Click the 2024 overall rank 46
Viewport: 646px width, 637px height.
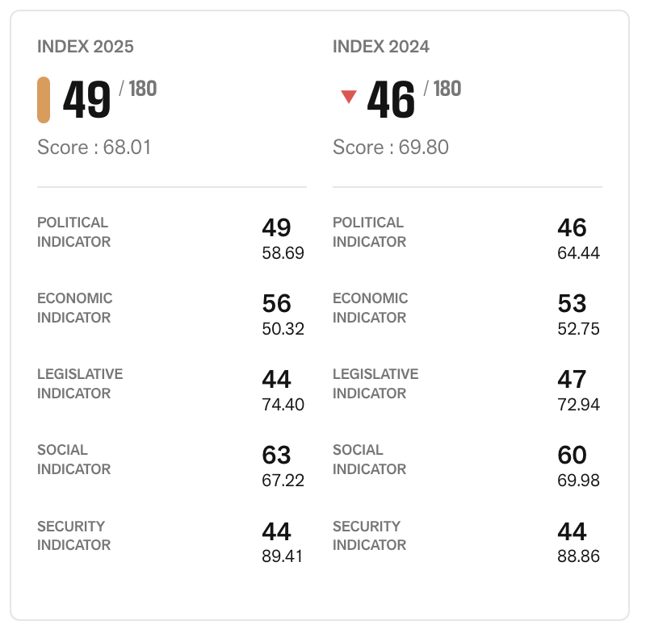click(x=391, y=101)
